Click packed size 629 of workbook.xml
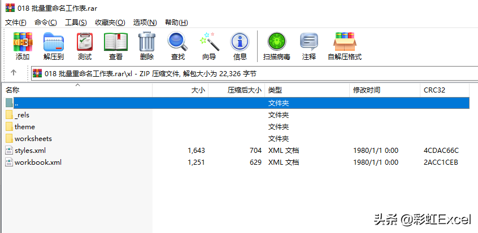 (x=255, y=162)
